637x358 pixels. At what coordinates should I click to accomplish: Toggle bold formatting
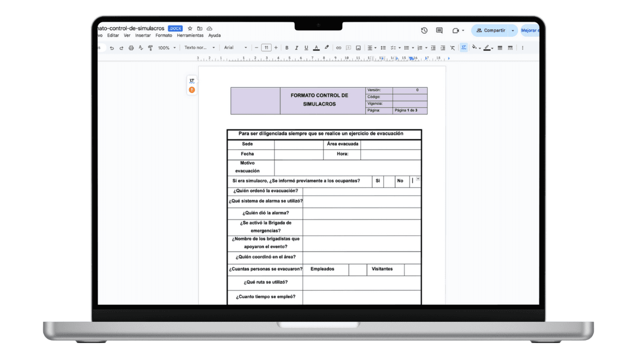[x=287, y=47]
